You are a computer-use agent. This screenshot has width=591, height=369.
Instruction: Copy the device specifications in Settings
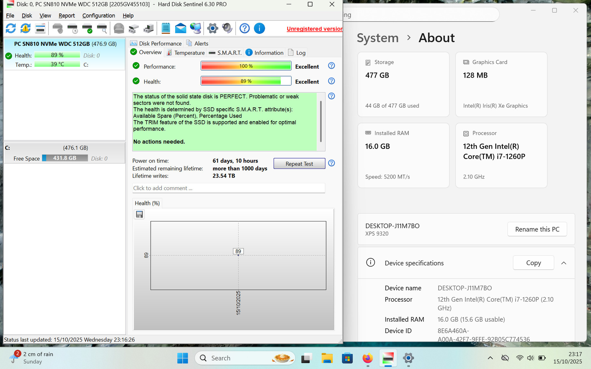(534, 263)
